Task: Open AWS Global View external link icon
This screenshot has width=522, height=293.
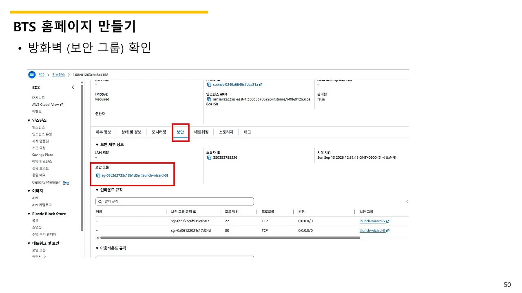Action: [62, 105]
